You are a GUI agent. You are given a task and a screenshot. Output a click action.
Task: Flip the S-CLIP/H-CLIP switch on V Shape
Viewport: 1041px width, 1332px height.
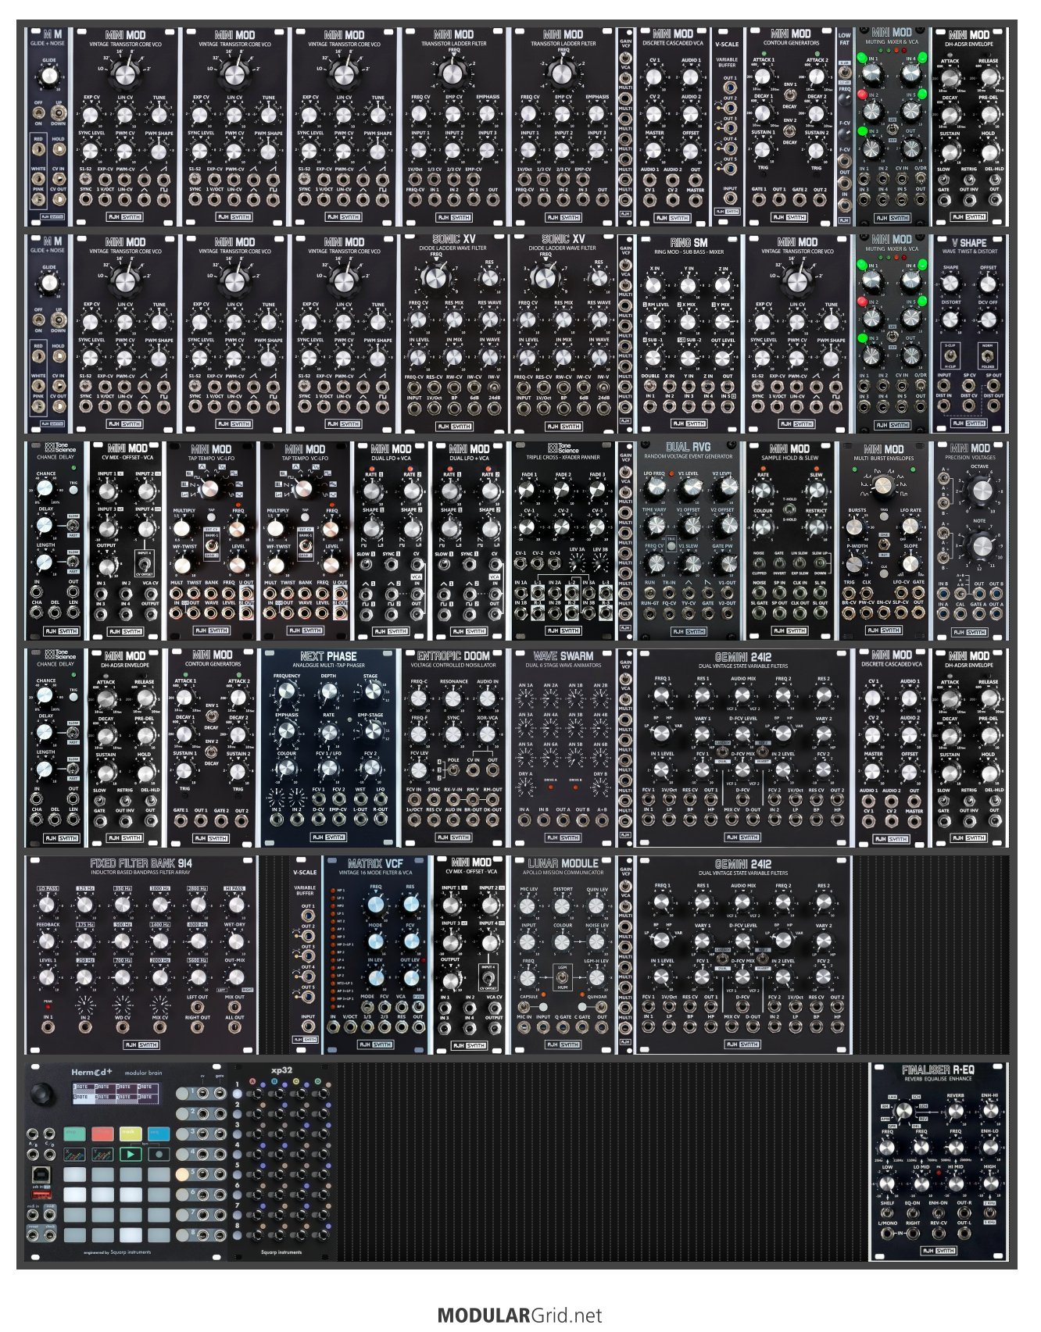click(x=950, y=355)
